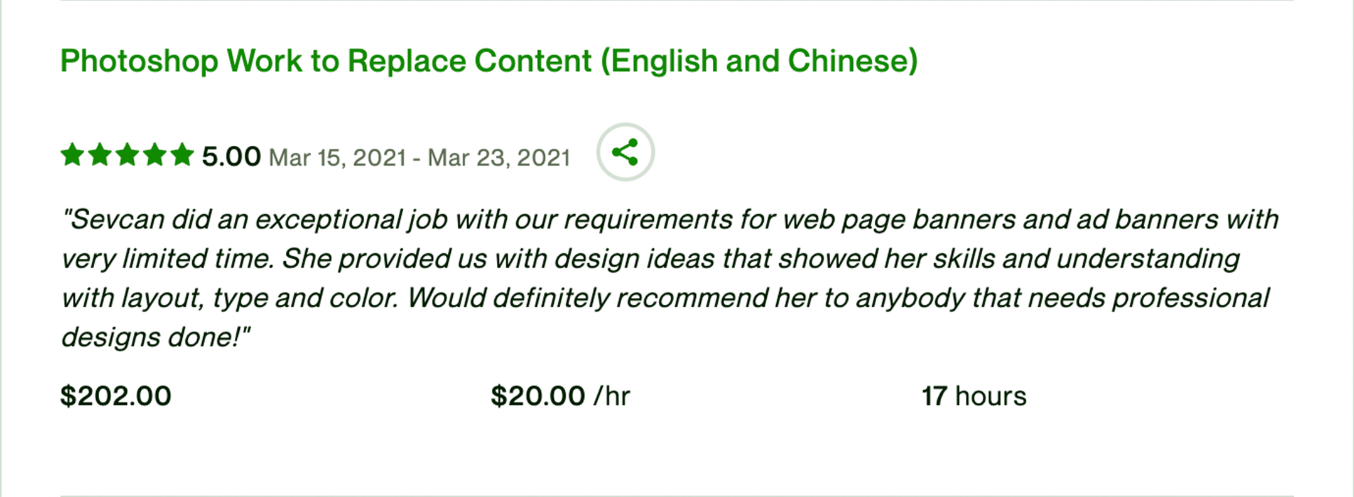Click the word "hours" after 17
This screenshot has height=497, width=1354.
990,396
